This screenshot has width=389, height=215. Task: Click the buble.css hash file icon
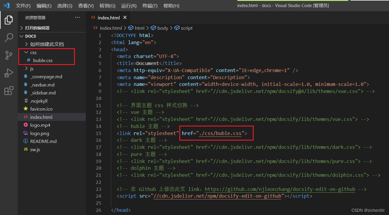(x=29, y=60)
